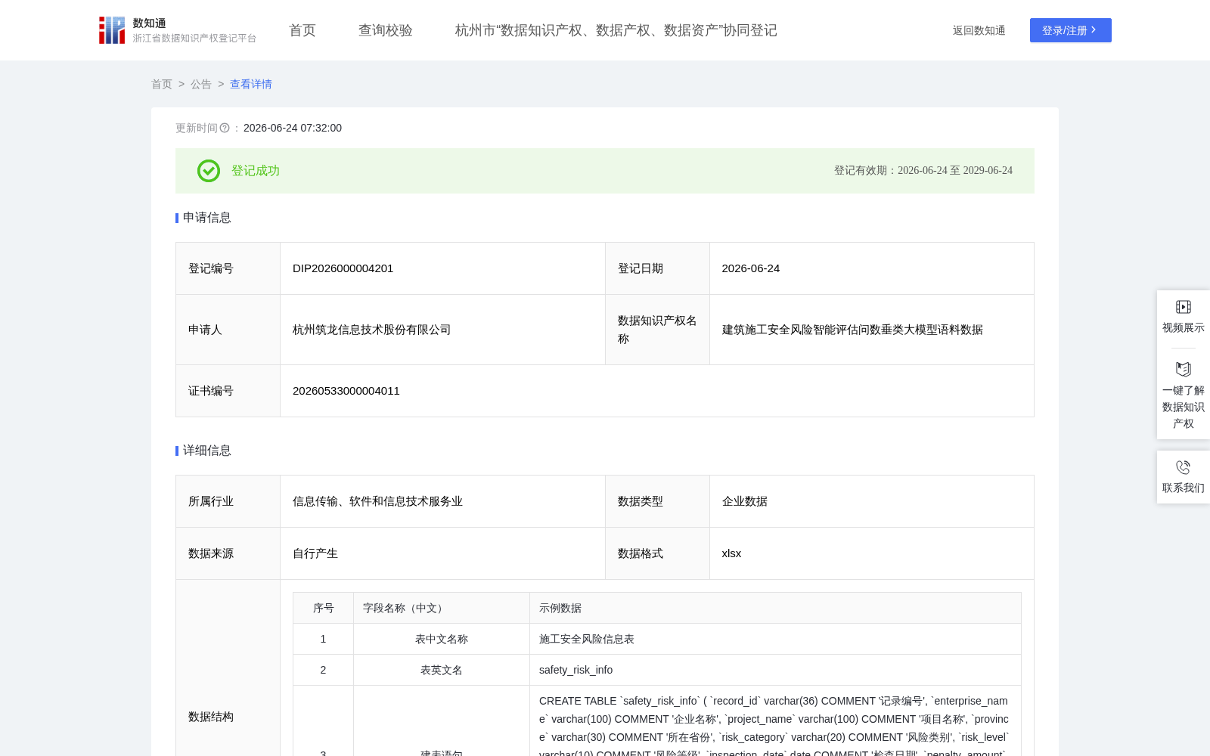Viewport: 1210px width, 756px height.
Task: Click the 所属行业 row label
Action: click(211, 501)
